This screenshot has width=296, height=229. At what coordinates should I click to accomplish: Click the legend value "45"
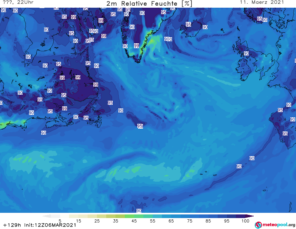134,221
